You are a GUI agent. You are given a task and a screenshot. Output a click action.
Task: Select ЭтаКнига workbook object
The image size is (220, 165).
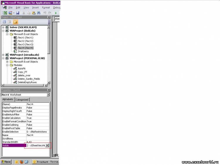[23, 51]
